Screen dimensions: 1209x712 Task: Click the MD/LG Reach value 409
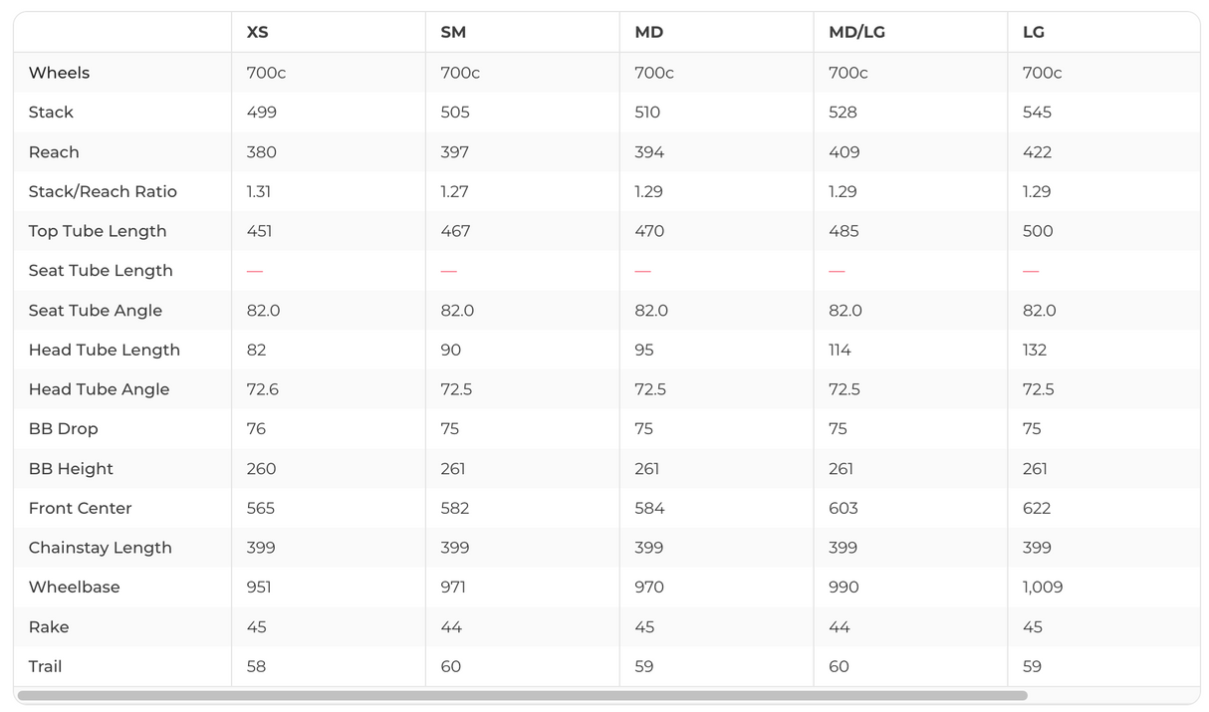click(844, 152)
